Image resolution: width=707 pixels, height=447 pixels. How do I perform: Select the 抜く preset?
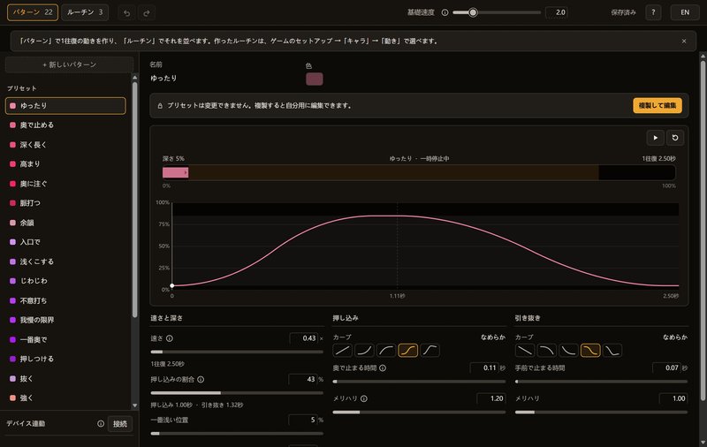[x=65, y=378]
